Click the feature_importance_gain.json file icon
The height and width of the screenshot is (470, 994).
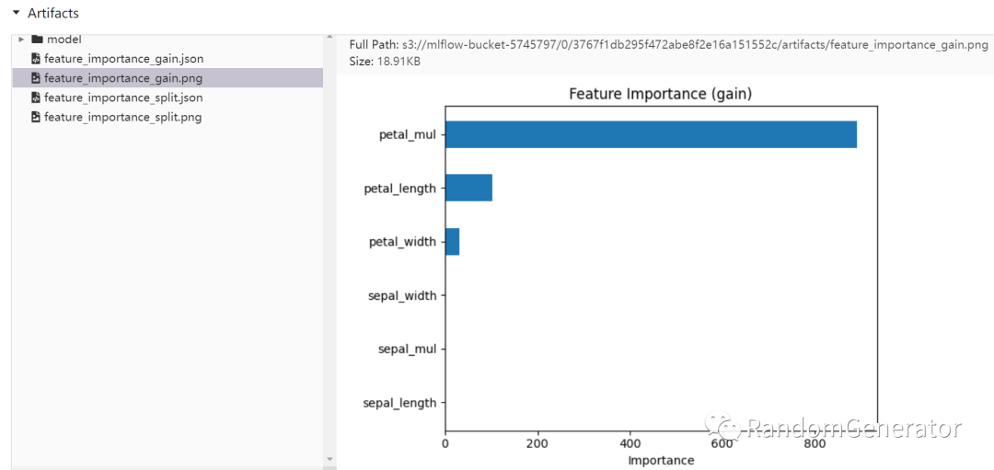[36, 59]
